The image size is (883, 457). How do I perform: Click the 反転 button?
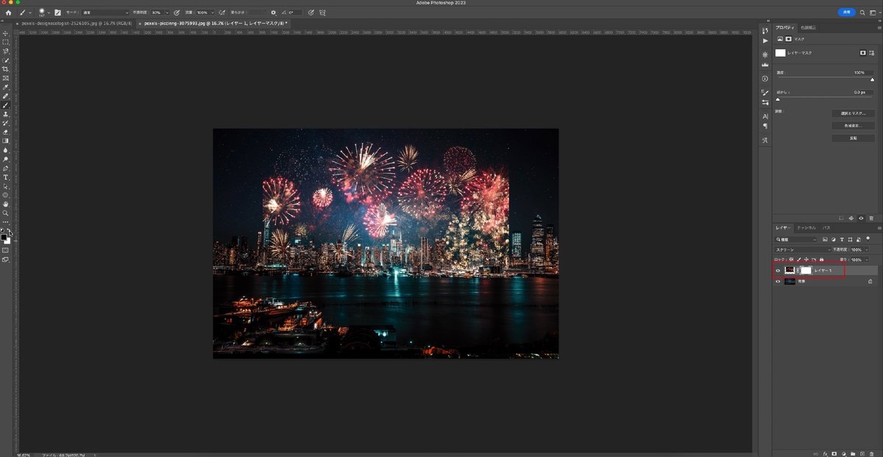point(853,138)
